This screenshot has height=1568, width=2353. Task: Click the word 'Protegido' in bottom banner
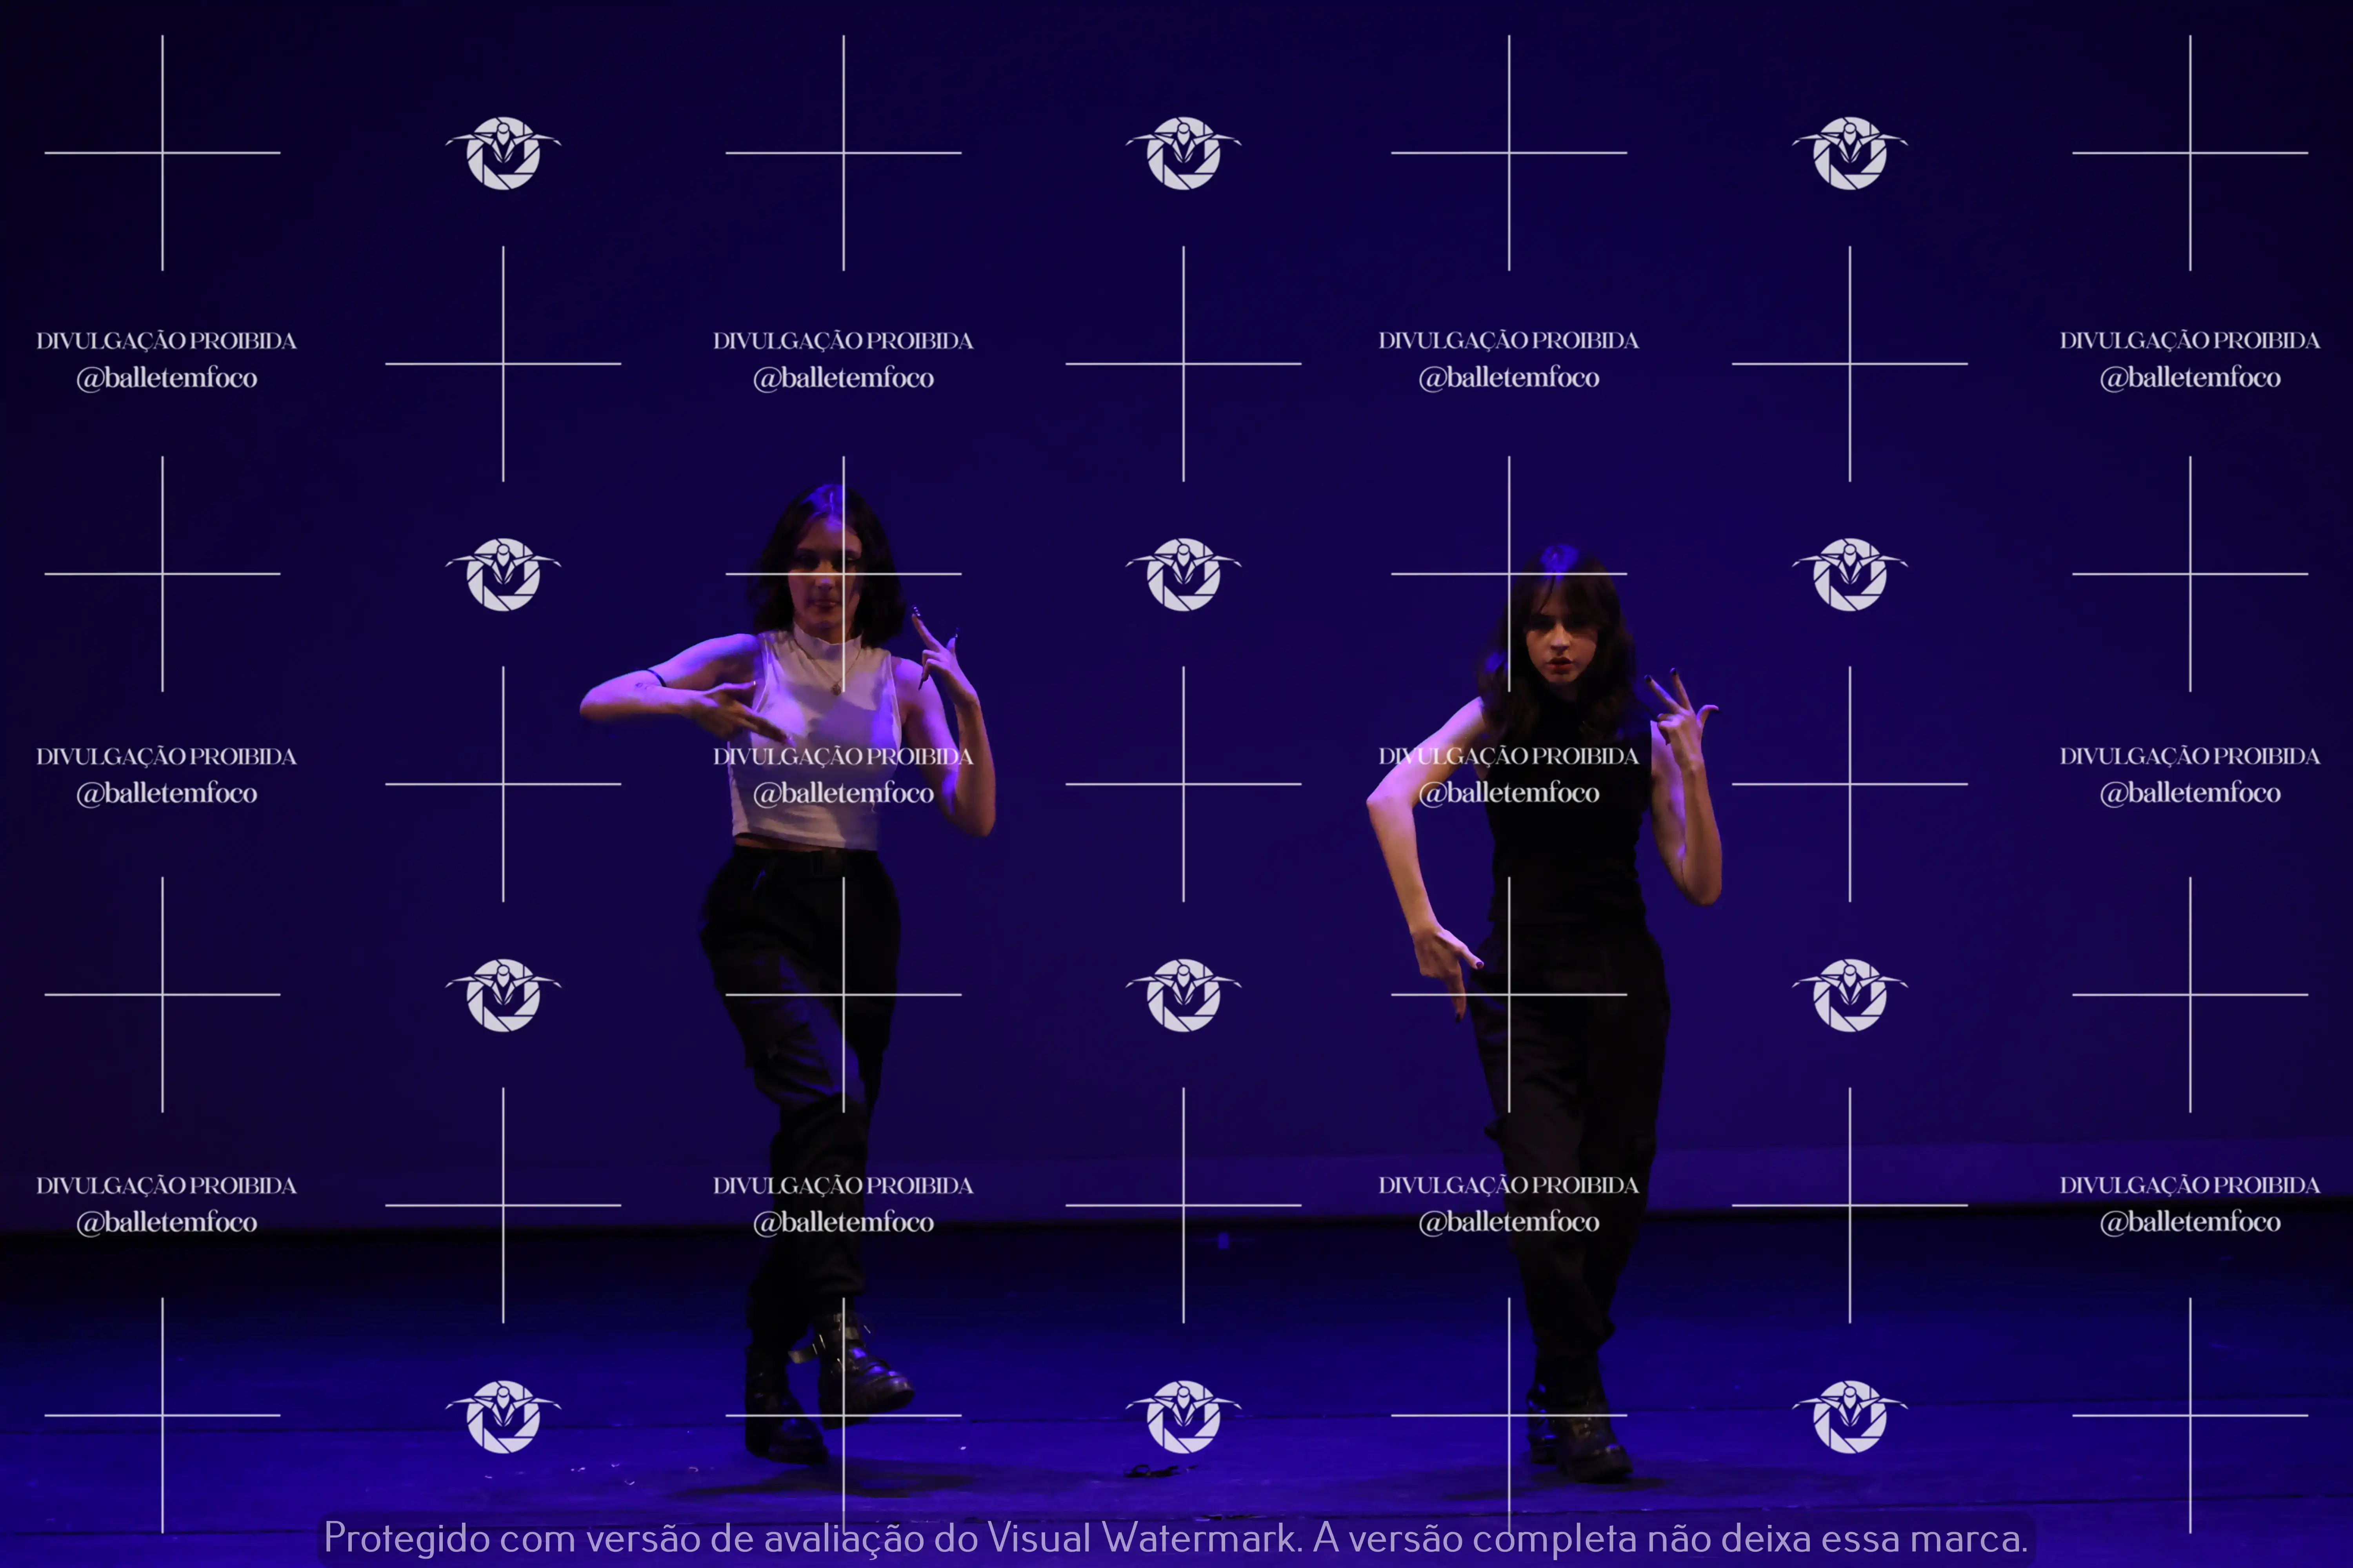click(406, 1538)
